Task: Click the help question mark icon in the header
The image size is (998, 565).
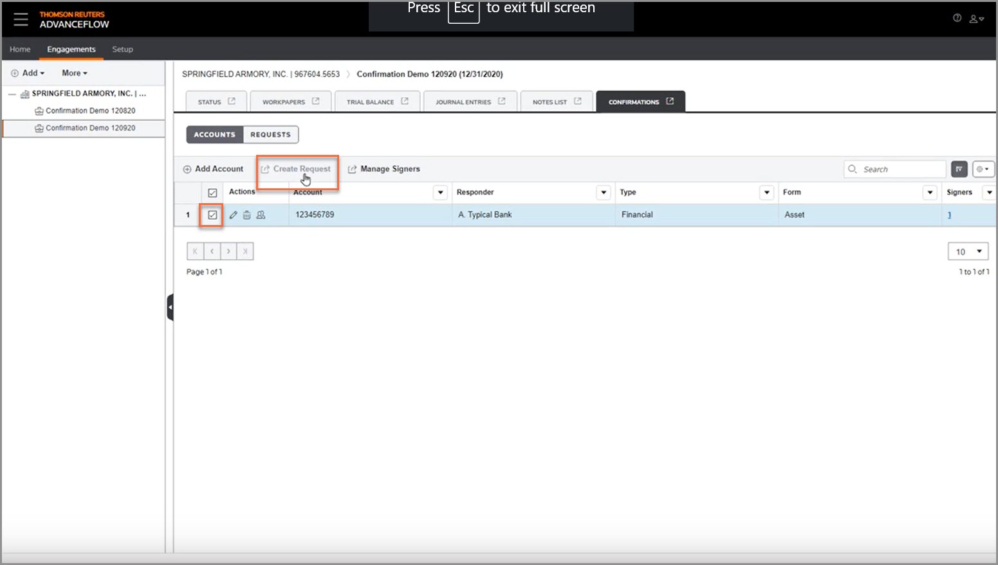Action: click(x=957, y=18)
